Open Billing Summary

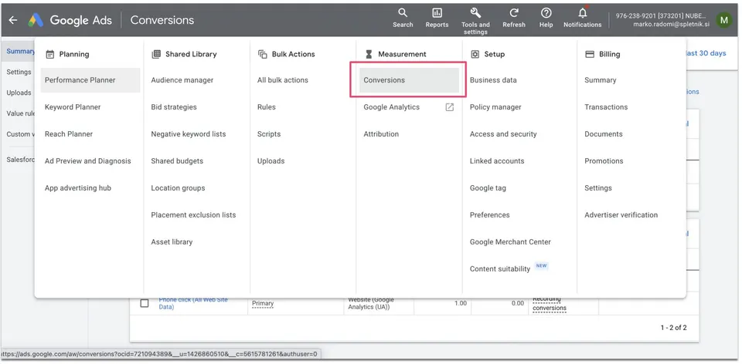click(x=600, y=80)
